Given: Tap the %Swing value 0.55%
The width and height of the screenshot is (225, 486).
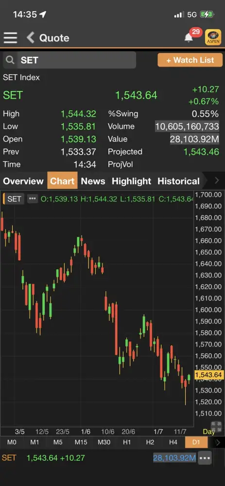Looking at the screenshot, I should (205, 114).
